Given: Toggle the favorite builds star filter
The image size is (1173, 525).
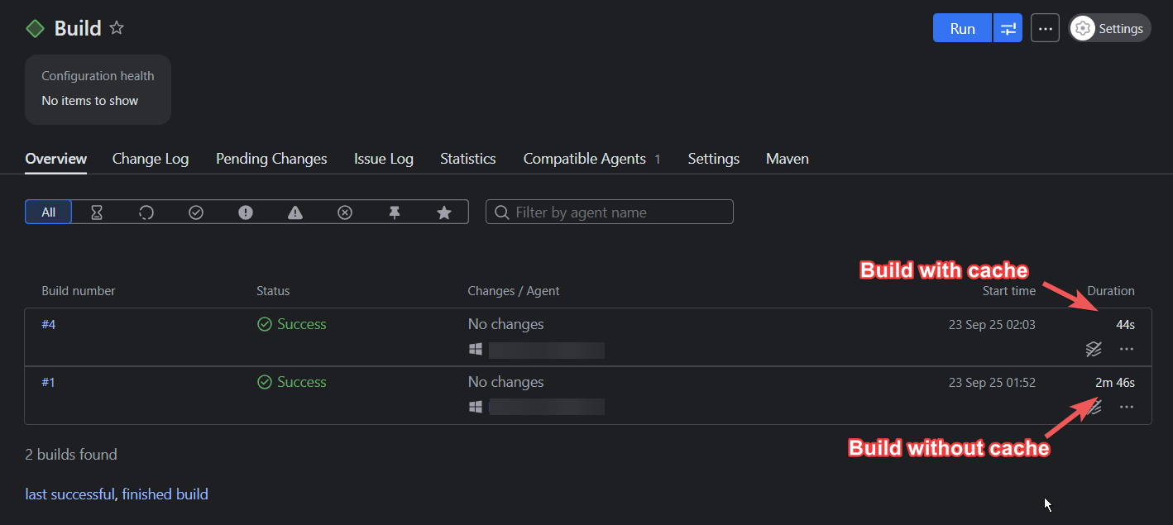Looking at the screenshot, I should [444, 212].
